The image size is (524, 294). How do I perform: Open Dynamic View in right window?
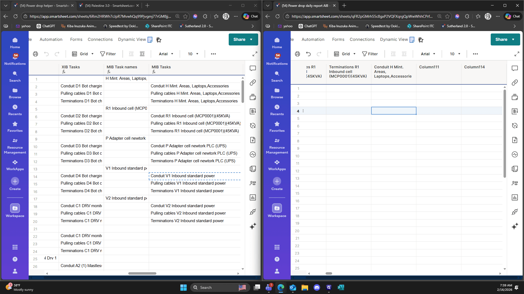click(x=394, y=39)
